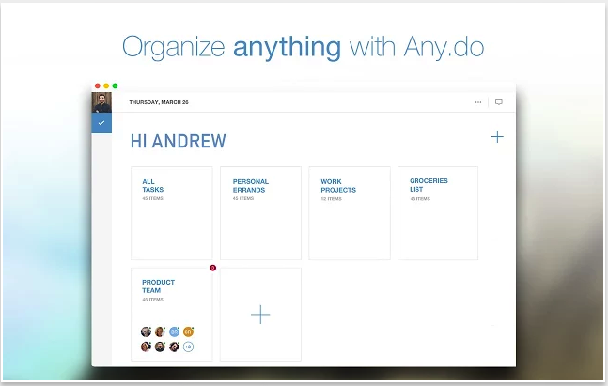The image size is (608, 386).
Task: Open the Product Team list card
Action: click(172, 315)
